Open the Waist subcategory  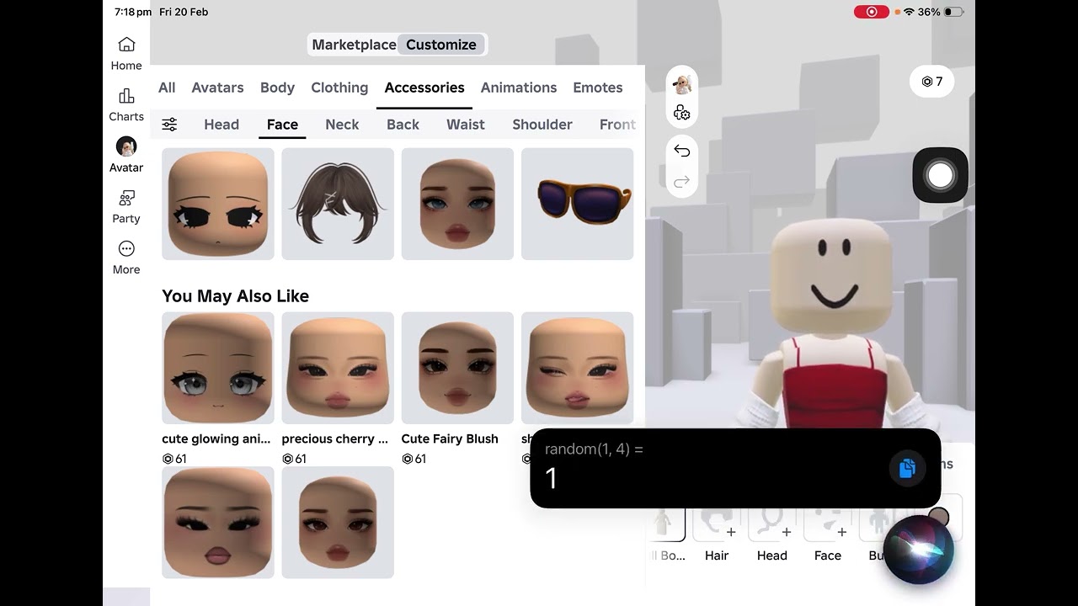[466, 125]
